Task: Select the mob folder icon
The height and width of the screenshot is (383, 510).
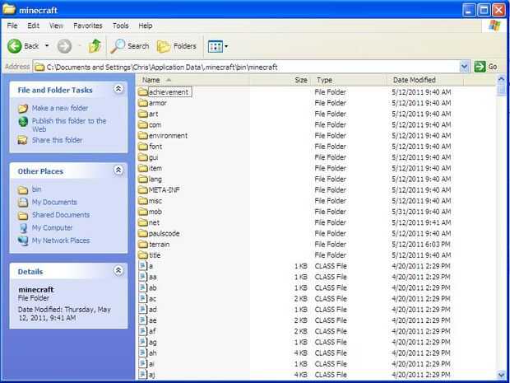Action: click(143, 212)
